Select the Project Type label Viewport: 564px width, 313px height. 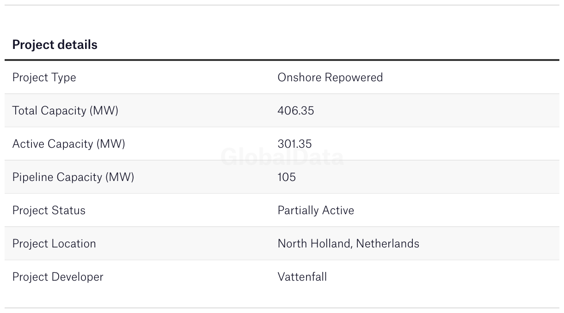tap(44, 78)
